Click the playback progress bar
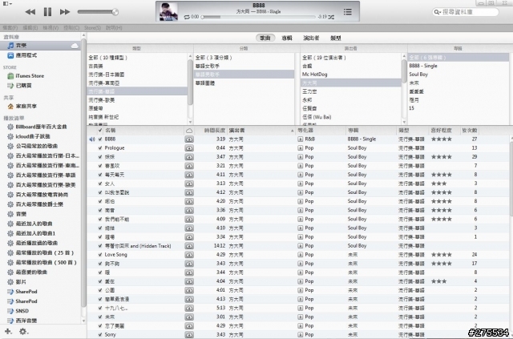Viewport: 513px width, 339px height. point(258,17)
